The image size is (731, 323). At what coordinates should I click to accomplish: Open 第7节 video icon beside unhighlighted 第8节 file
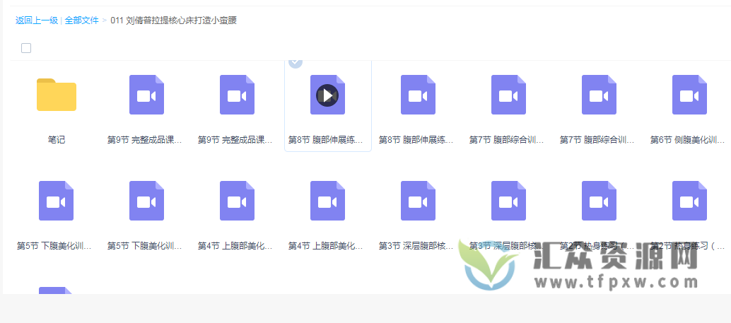[x=508, y=95]
